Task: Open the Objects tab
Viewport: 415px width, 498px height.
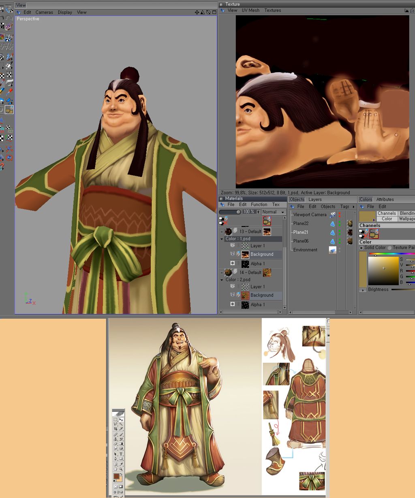Action: click(297, 199)
